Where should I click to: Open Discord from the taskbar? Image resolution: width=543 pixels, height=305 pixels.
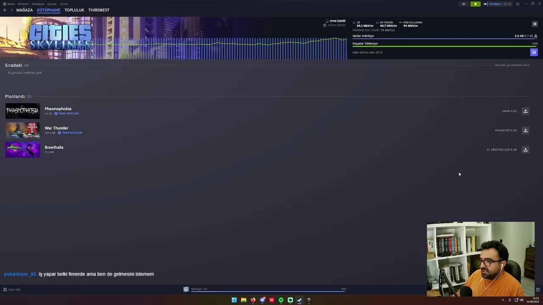(x=262, y=300)
